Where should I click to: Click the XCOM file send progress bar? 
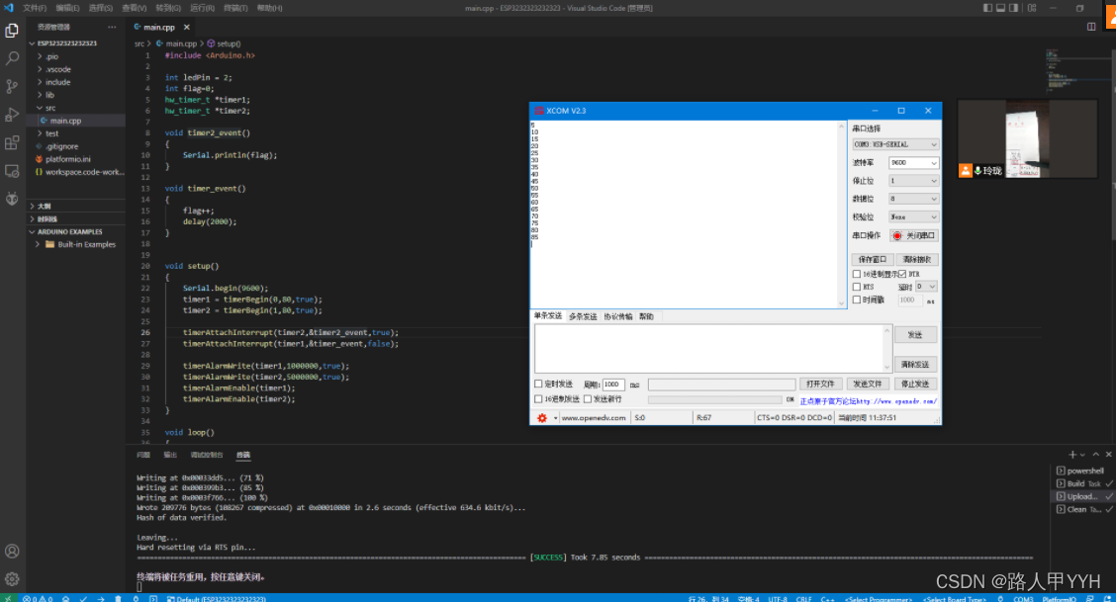tap(714, 399)
